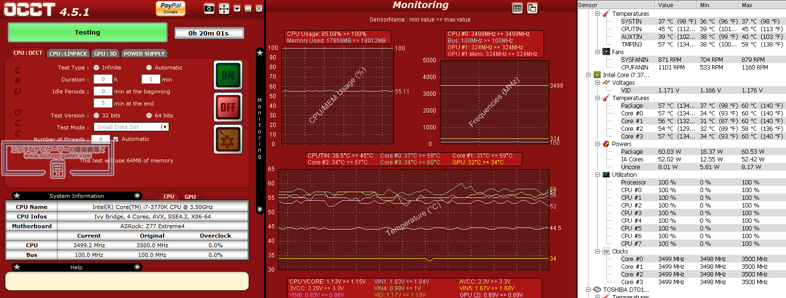Screen dimensions: 786x298
Task: Collapse the Temperatures group above Package
Action: point(597,98)
